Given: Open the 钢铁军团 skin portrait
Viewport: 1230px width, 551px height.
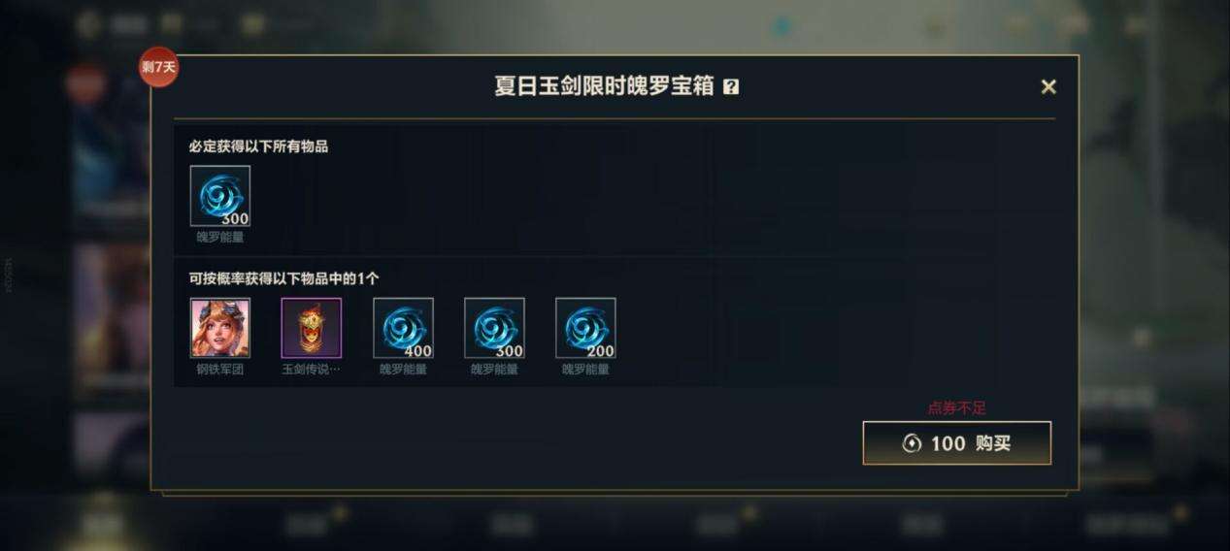Looking at the screenshot, I should tap(220, 328).
